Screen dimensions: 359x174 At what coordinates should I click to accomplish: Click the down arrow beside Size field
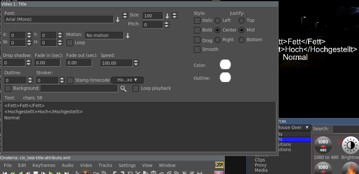pos(167,16)
